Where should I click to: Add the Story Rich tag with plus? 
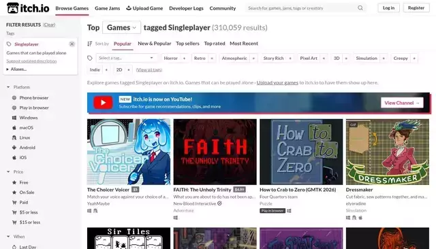tap(290, 59)
